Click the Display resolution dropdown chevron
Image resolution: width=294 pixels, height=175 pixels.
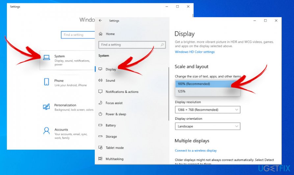coord(237,110)
